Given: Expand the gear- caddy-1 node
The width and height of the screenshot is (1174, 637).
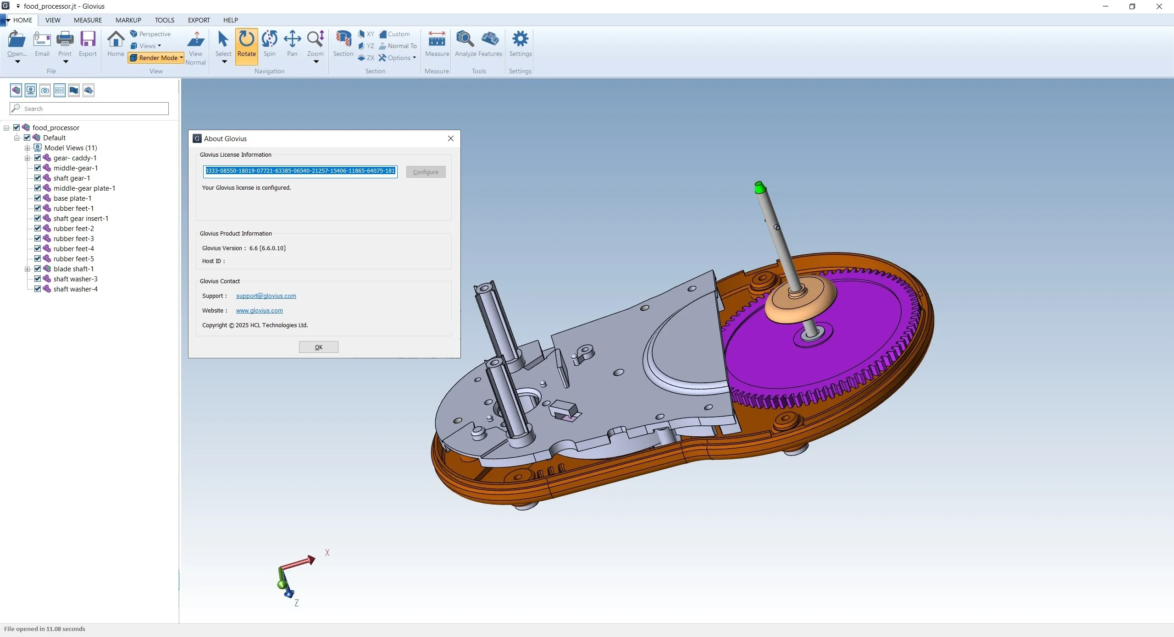Looking at the screenshot, I should pyautogui.click(x=27, y=158).
